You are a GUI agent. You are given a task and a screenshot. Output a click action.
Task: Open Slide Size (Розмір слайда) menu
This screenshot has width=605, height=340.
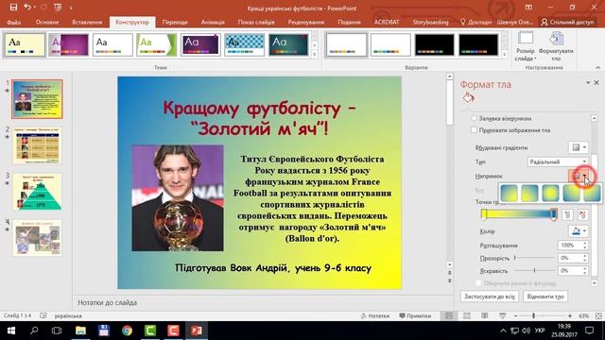click(x=526, y=46)
